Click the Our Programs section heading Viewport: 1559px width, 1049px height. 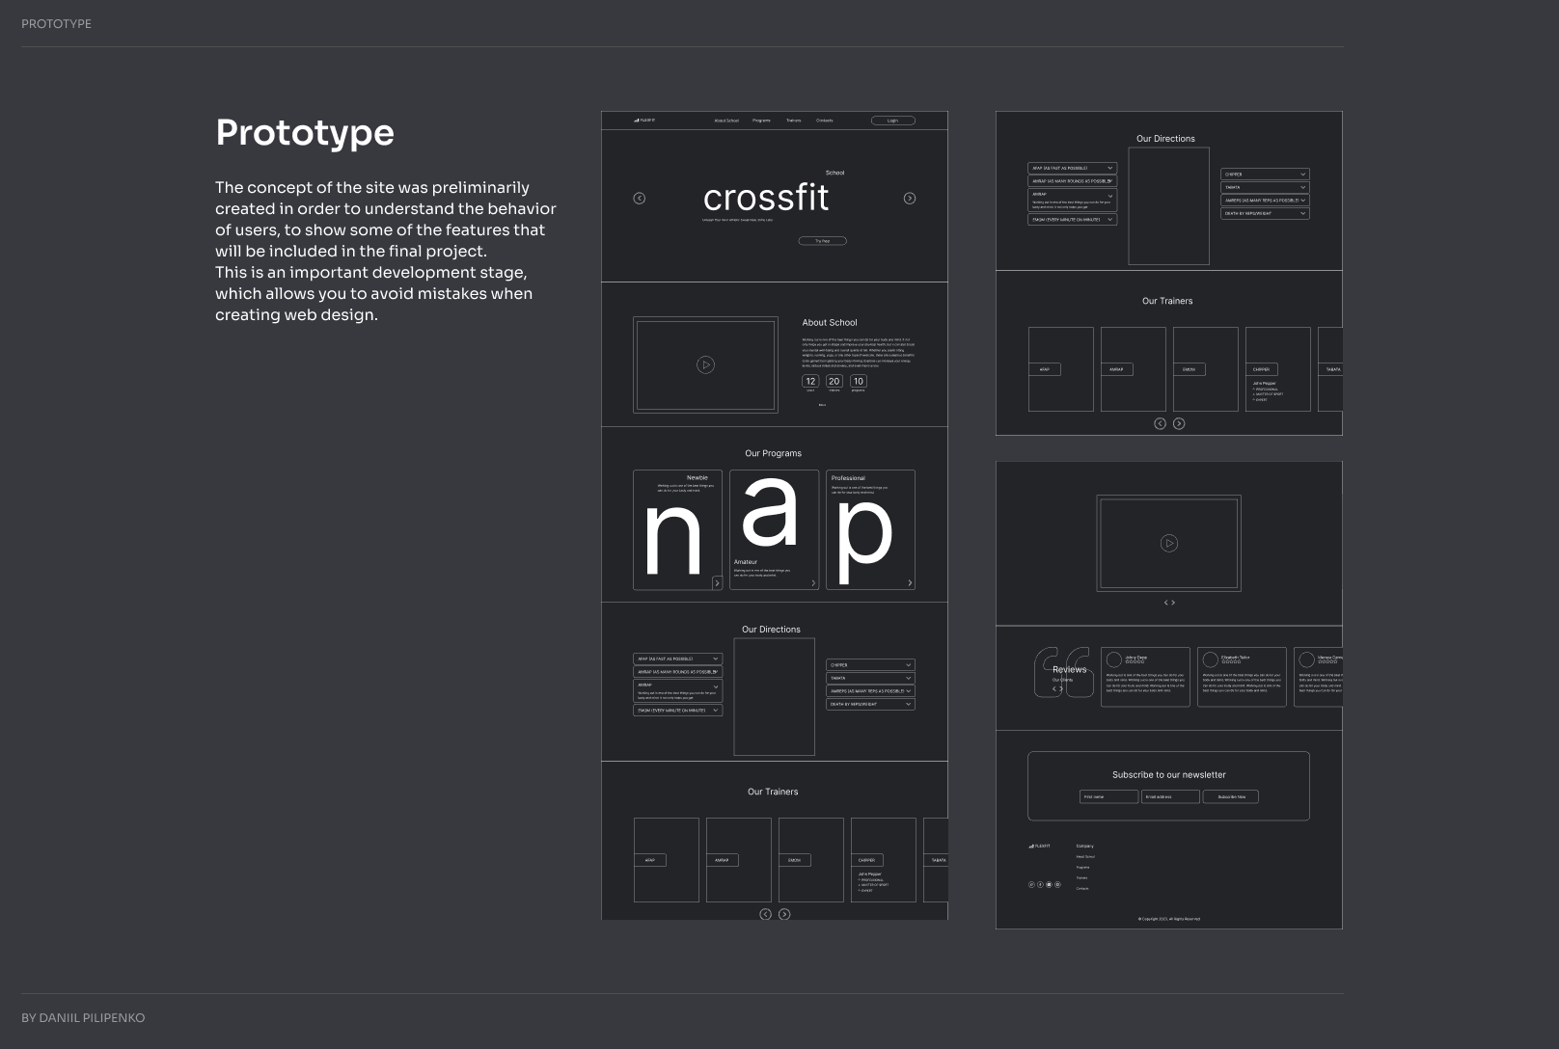point(773,453)
